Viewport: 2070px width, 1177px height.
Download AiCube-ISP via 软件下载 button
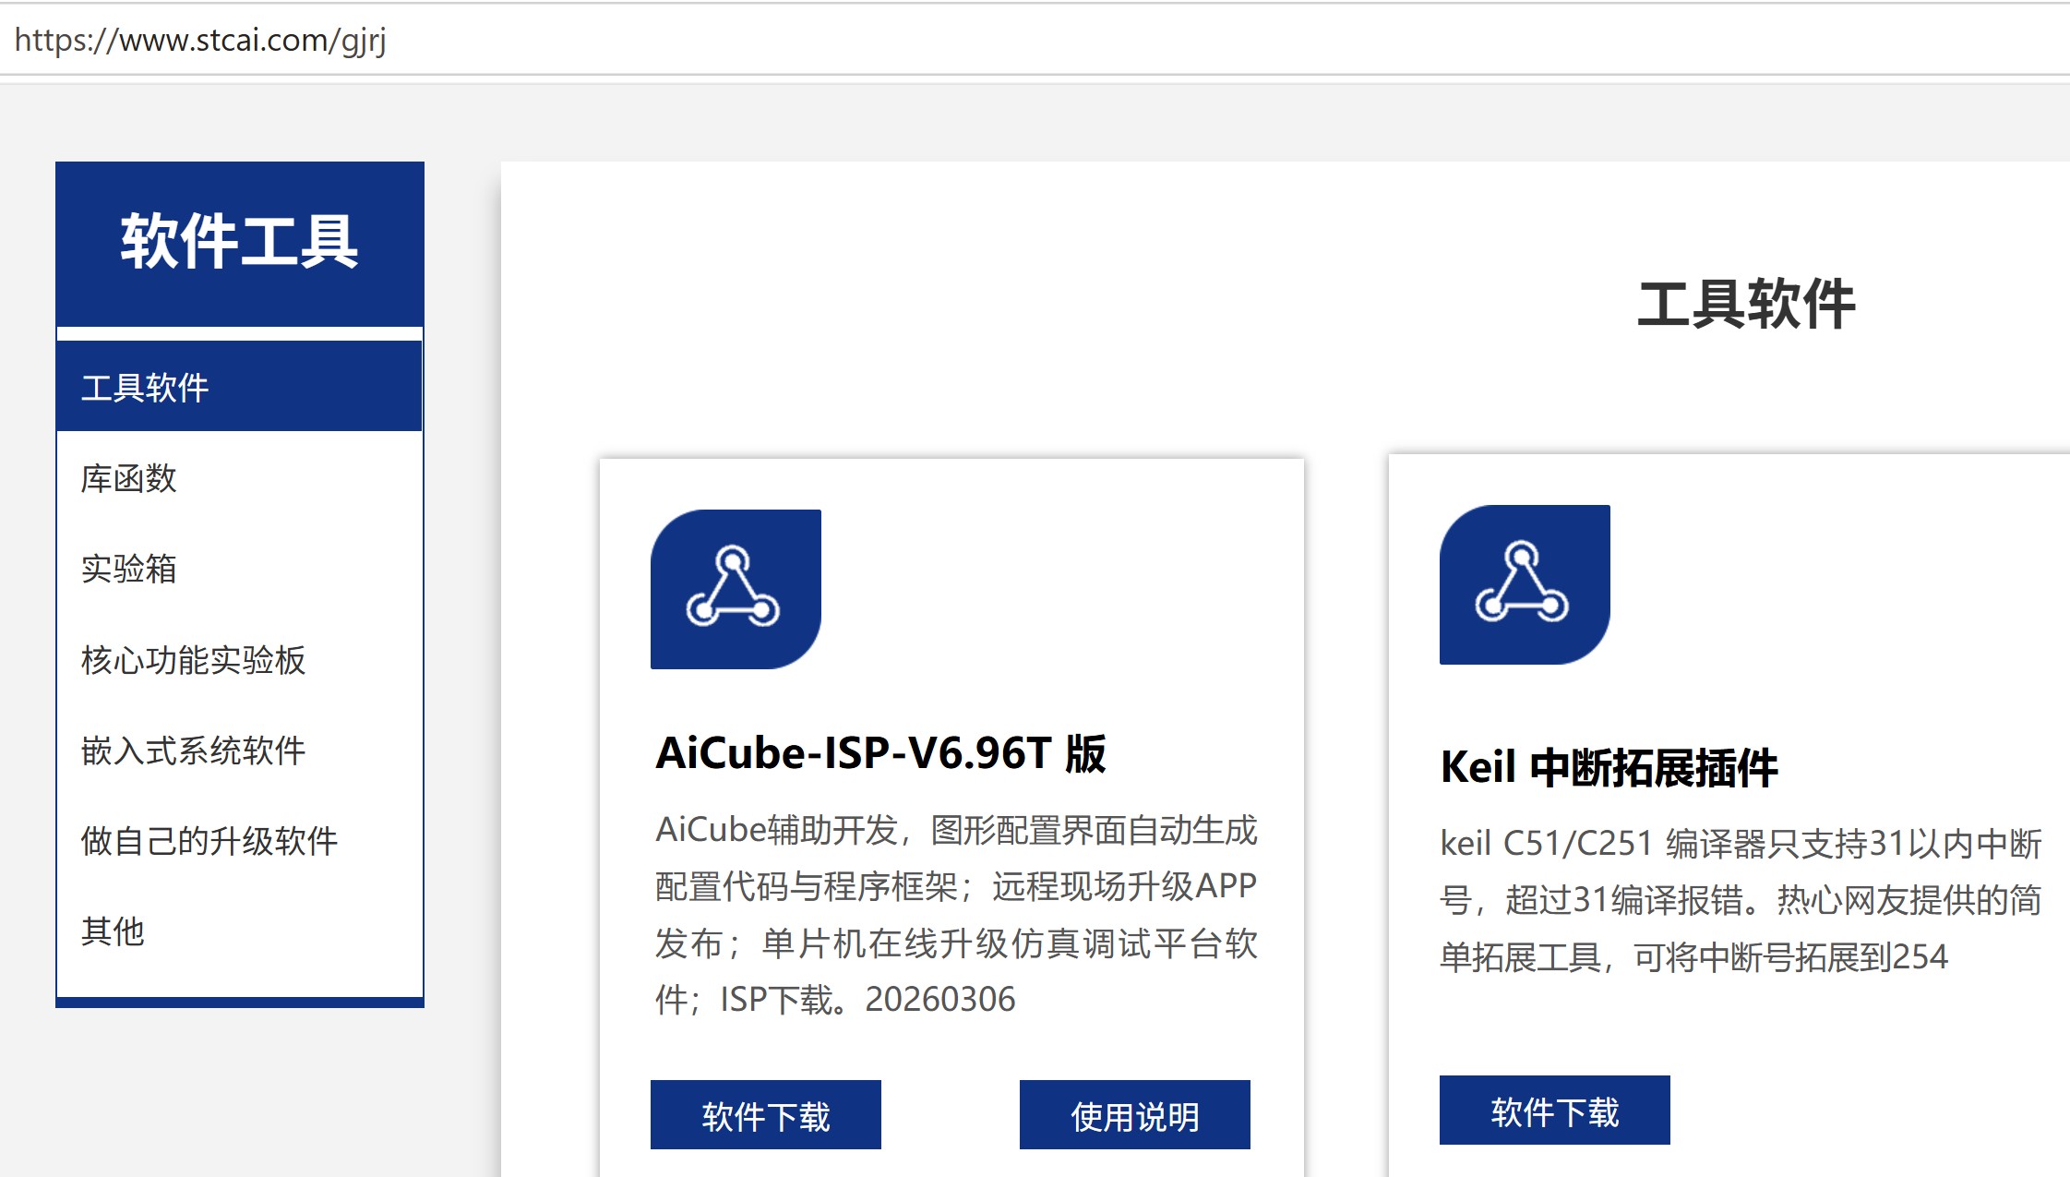[x=765, y=1114]
